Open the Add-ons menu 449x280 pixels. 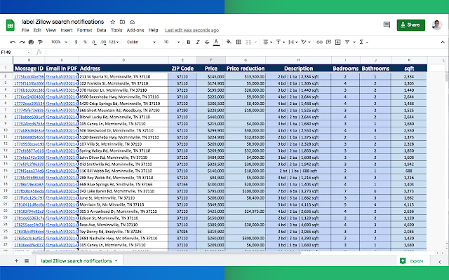point(135,31)
